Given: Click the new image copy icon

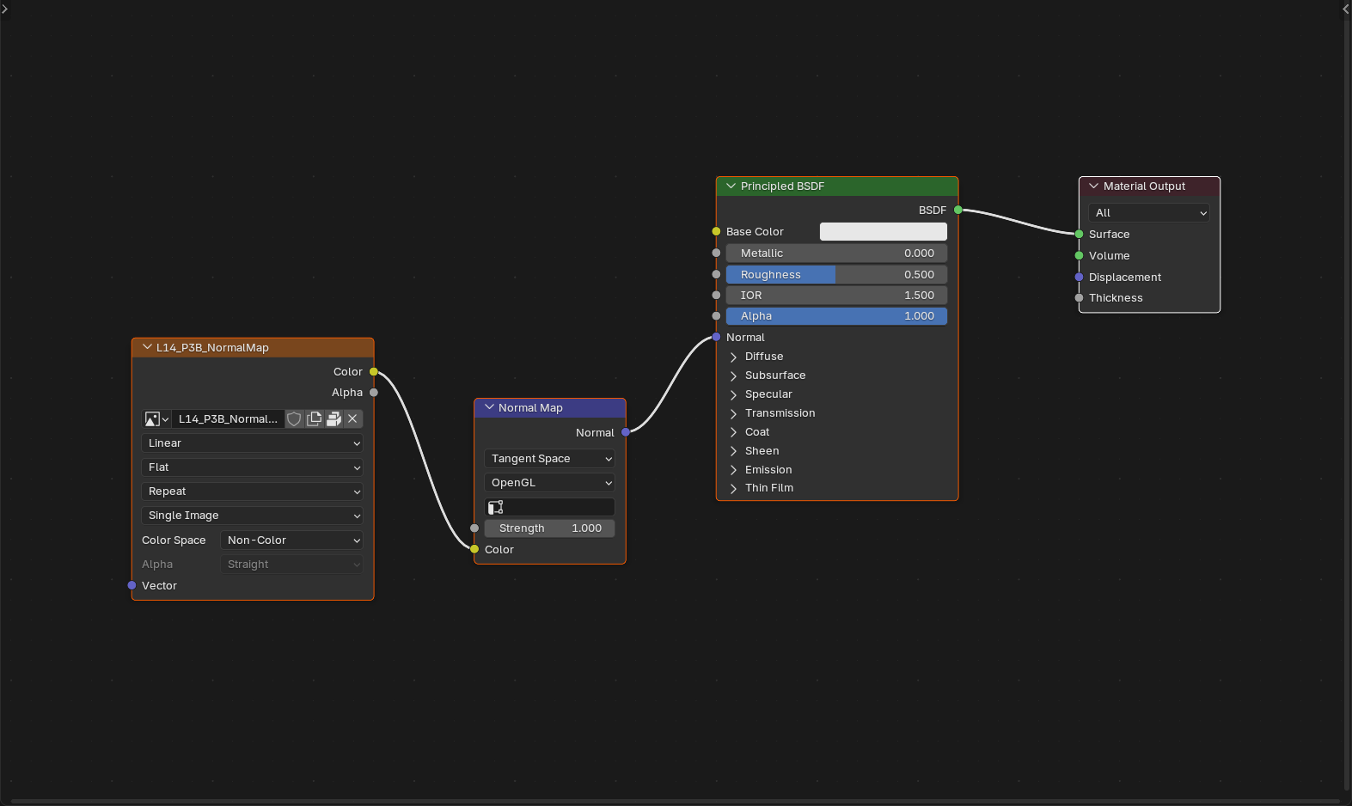Looking at the screenshot, I should click(314, 419).
